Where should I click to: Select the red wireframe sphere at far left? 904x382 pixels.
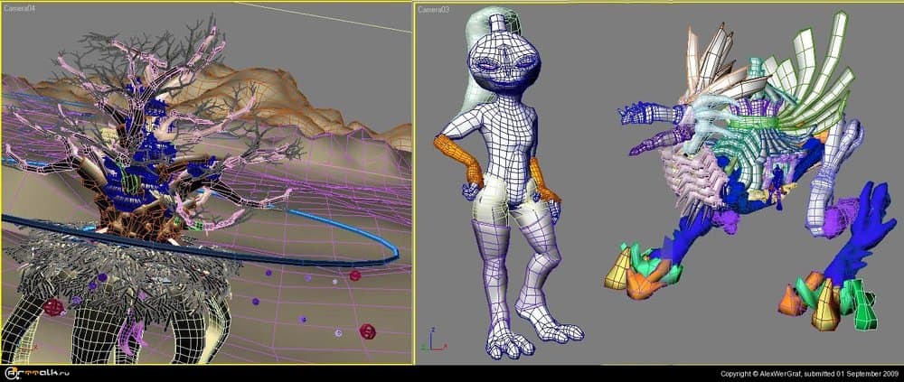point(55,307)
